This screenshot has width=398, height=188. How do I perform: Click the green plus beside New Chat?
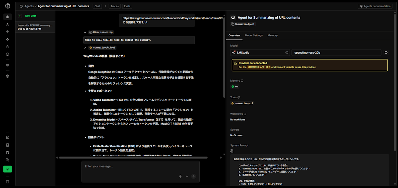(20, 16)
